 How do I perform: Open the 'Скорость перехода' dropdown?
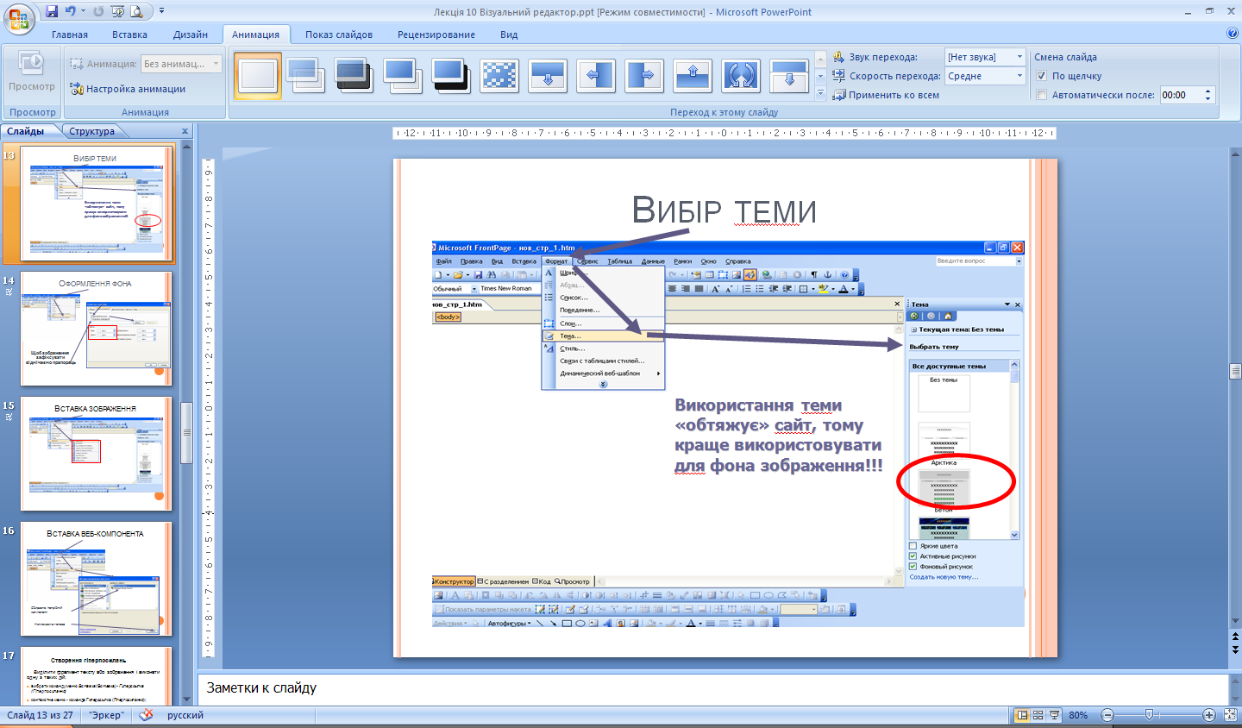(1019, 76)
